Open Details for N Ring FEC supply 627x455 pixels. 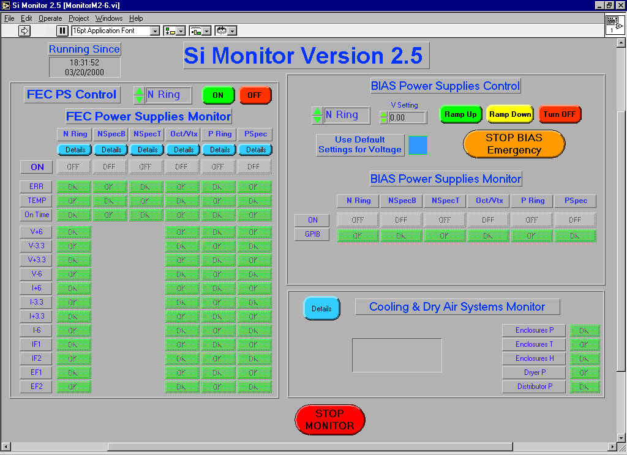point(75,150)
